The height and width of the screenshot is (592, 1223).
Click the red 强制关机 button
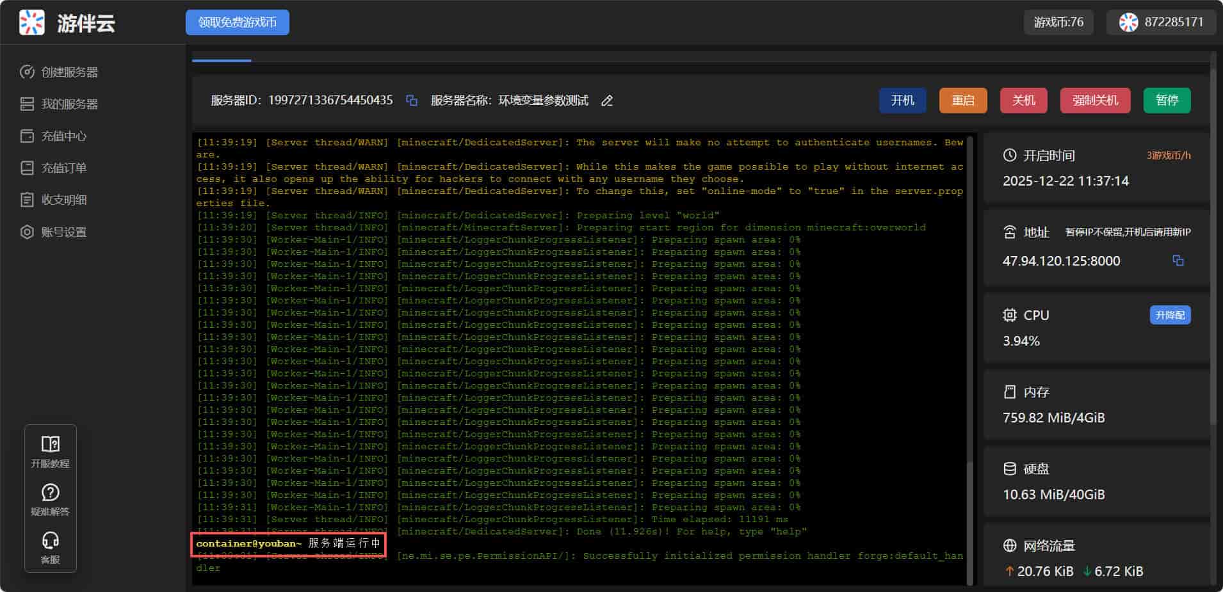(1095, 100)
